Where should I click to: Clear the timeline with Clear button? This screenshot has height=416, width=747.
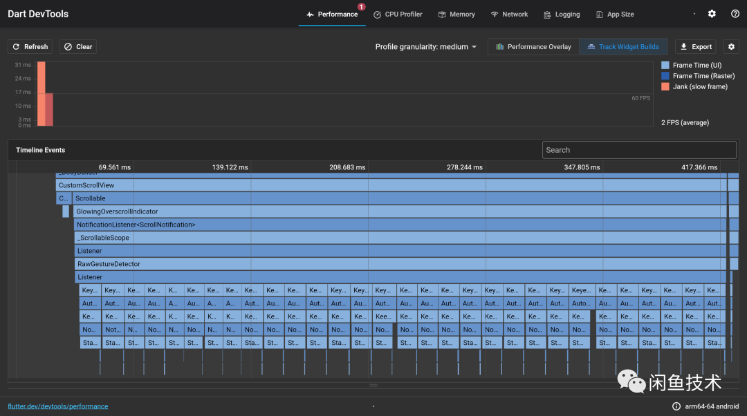point(77,47)
